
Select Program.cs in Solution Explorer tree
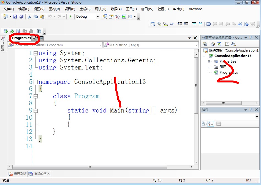[229, 73]
